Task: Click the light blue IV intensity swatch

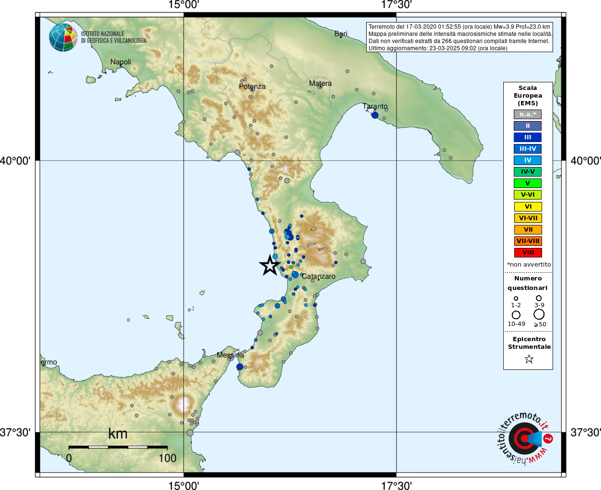Action: click(528, 160)
